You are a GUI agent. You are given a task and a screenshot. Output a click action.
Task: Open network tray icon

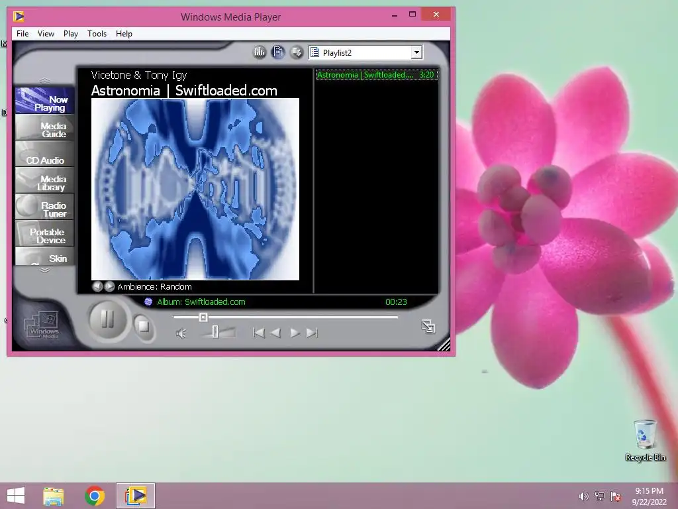[600, 496]
